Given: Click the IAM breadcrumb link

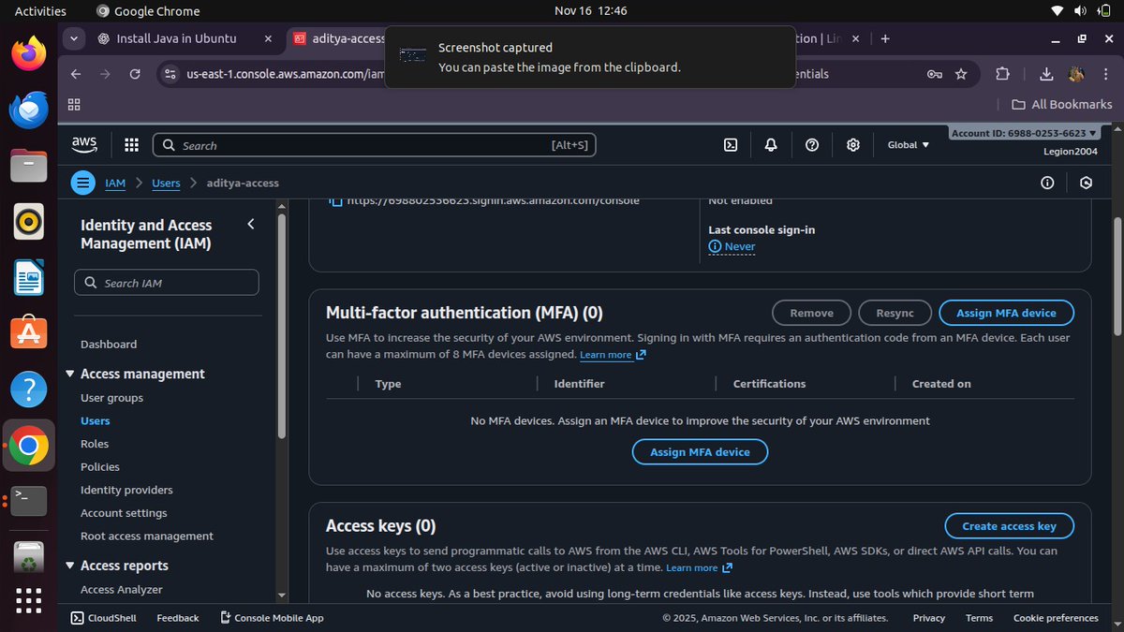Looking at the screenshot, I should click(x=114, y=183).
